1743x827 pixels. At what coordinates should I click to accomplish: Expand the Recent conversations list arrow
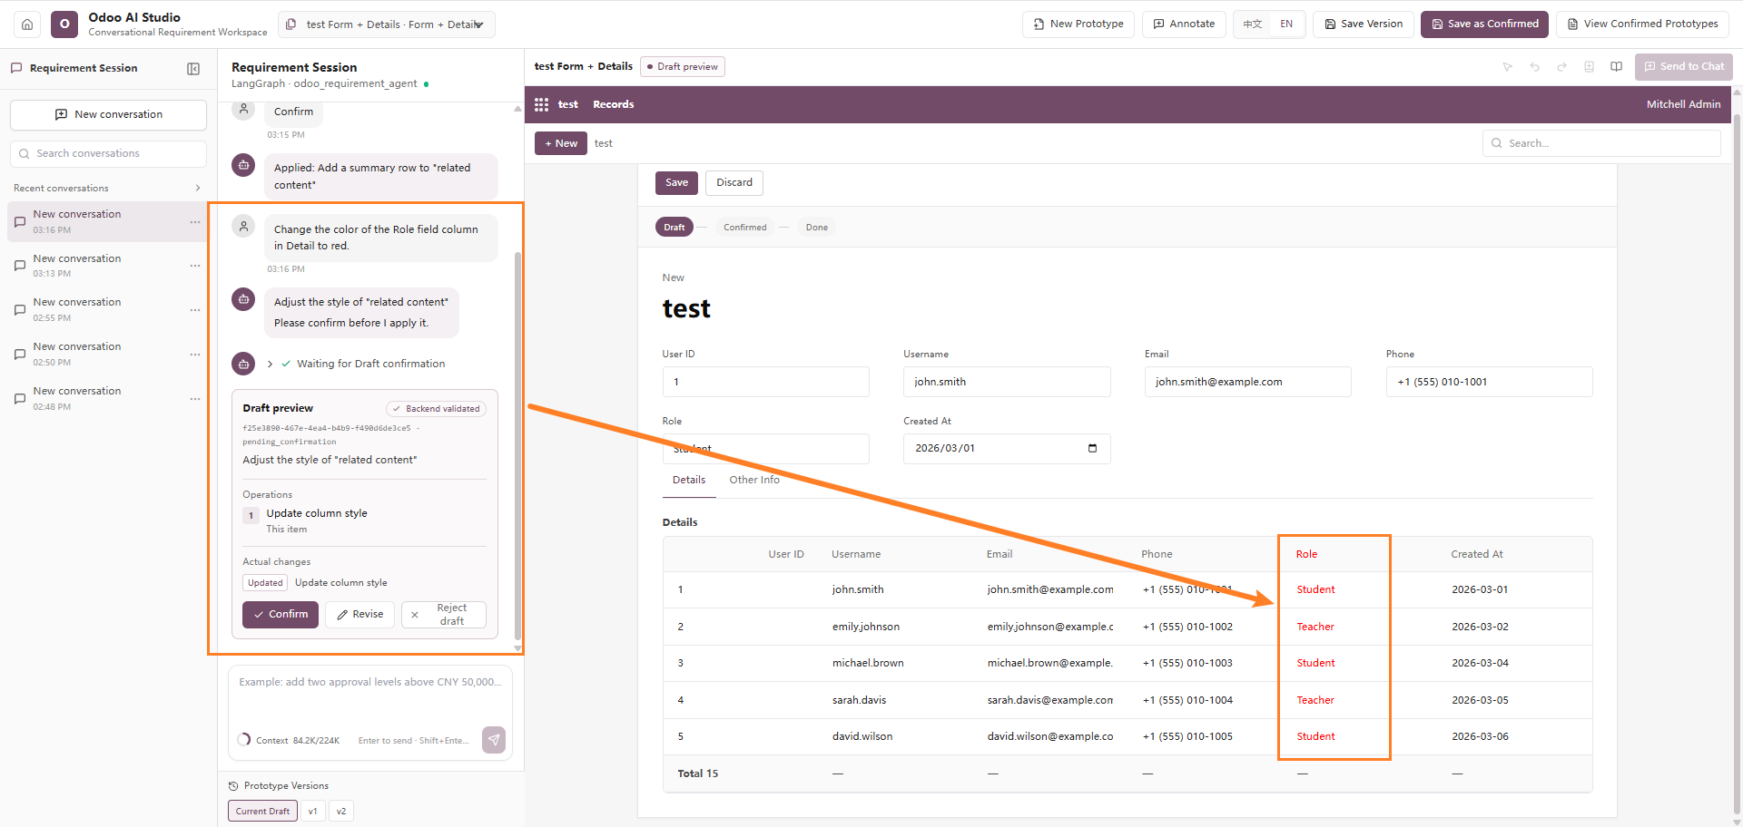coord(198,189)
